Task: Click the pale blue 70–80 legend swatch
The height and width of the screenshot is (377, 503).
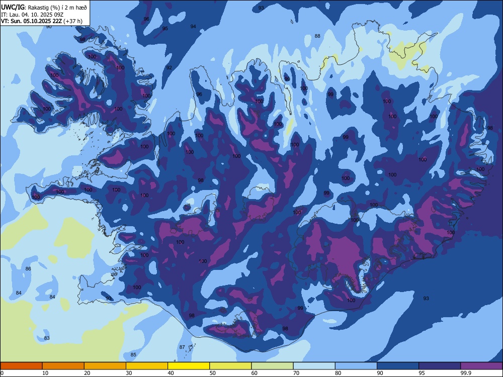Action: click(x=314, y=366)
